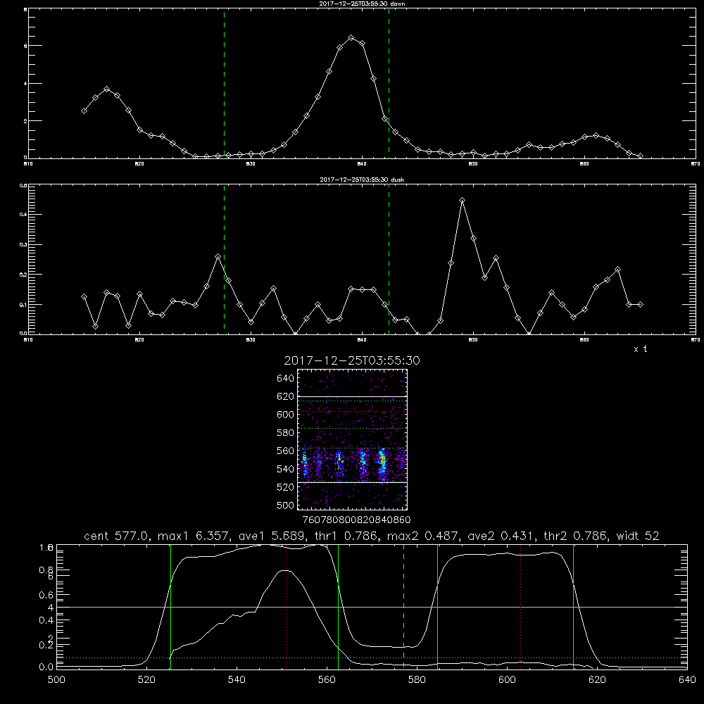This screenshot has width=704, height=704.
Task: Click the 540 label on bottom plot axis
Action: (237, 680)
